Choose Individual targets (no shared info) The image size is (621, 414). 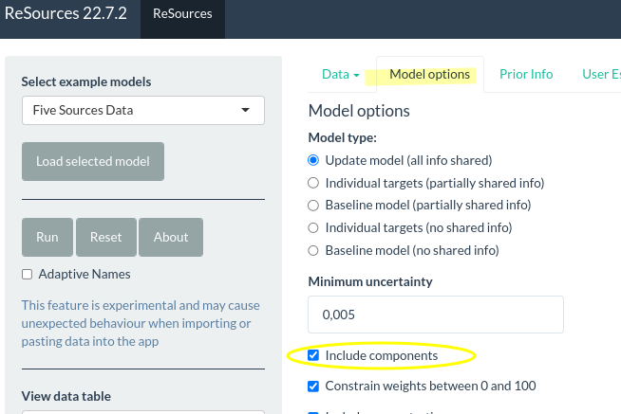click(314, 228)
